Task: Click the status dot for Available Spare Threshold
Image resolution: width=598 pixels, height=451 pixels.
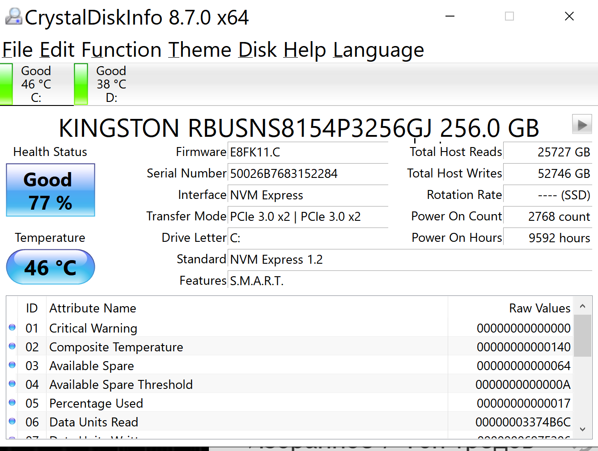Action: pos(12,384)
